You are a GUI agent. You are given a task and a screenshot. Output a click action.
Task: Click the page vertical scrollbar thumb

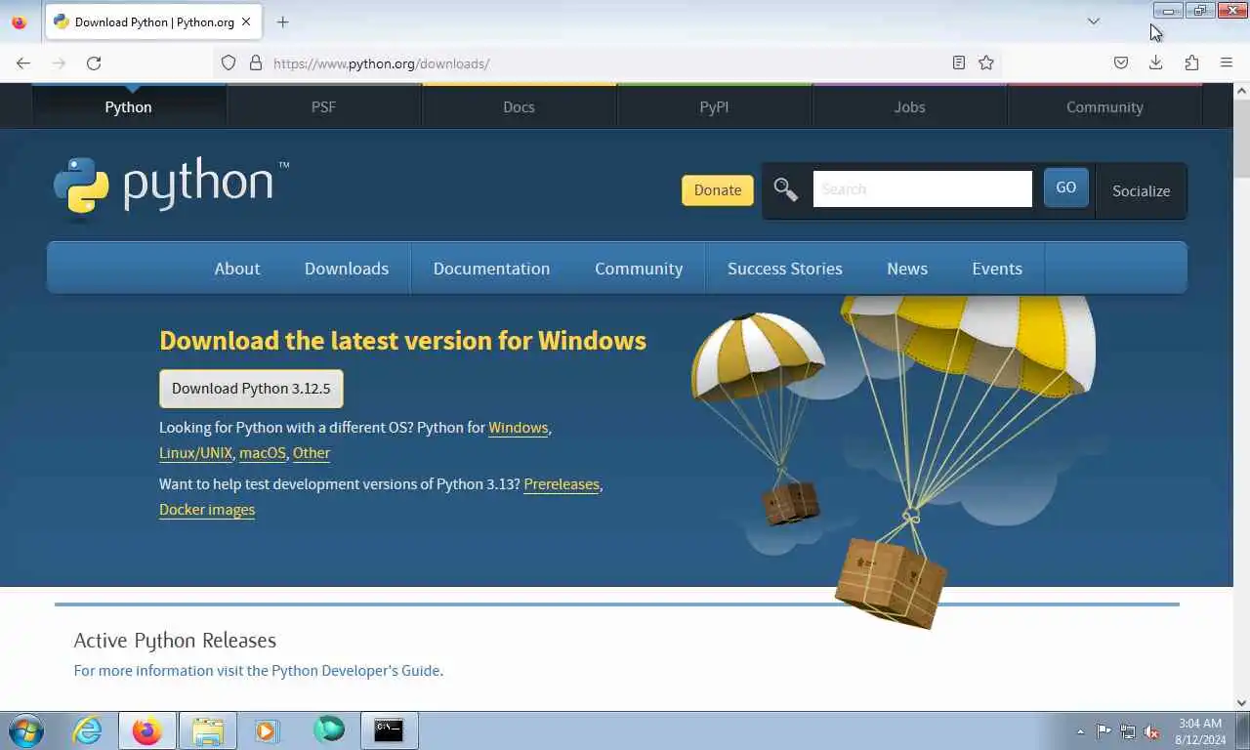tap(1241, 137)
